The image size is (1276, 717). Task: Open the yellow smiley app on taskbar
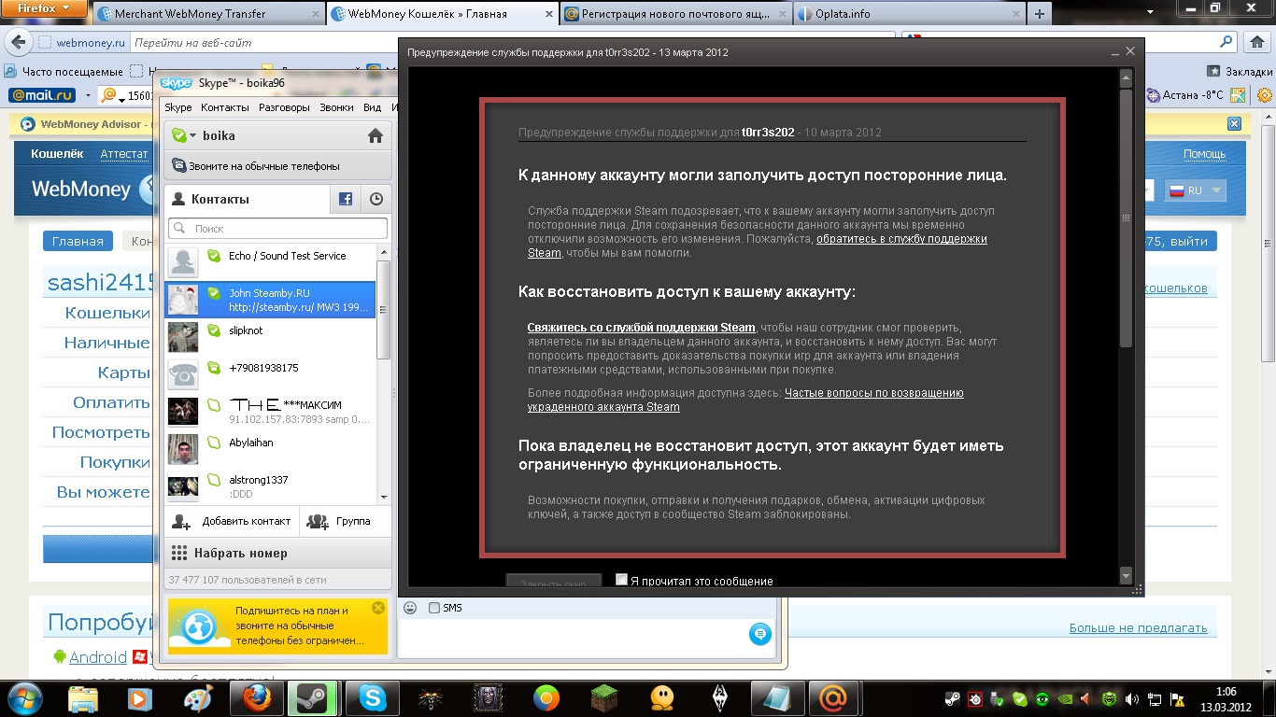tap(662, 698)
